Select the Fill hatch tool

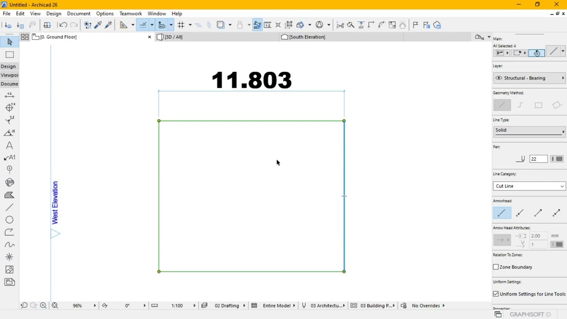click(9, 195)
